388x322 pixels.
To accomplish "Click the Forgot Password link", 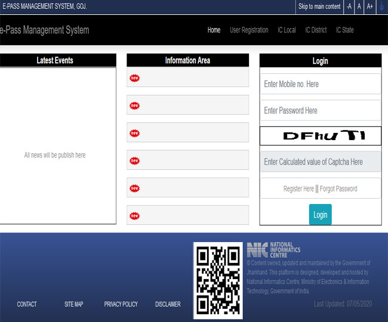I will [338, 188].
